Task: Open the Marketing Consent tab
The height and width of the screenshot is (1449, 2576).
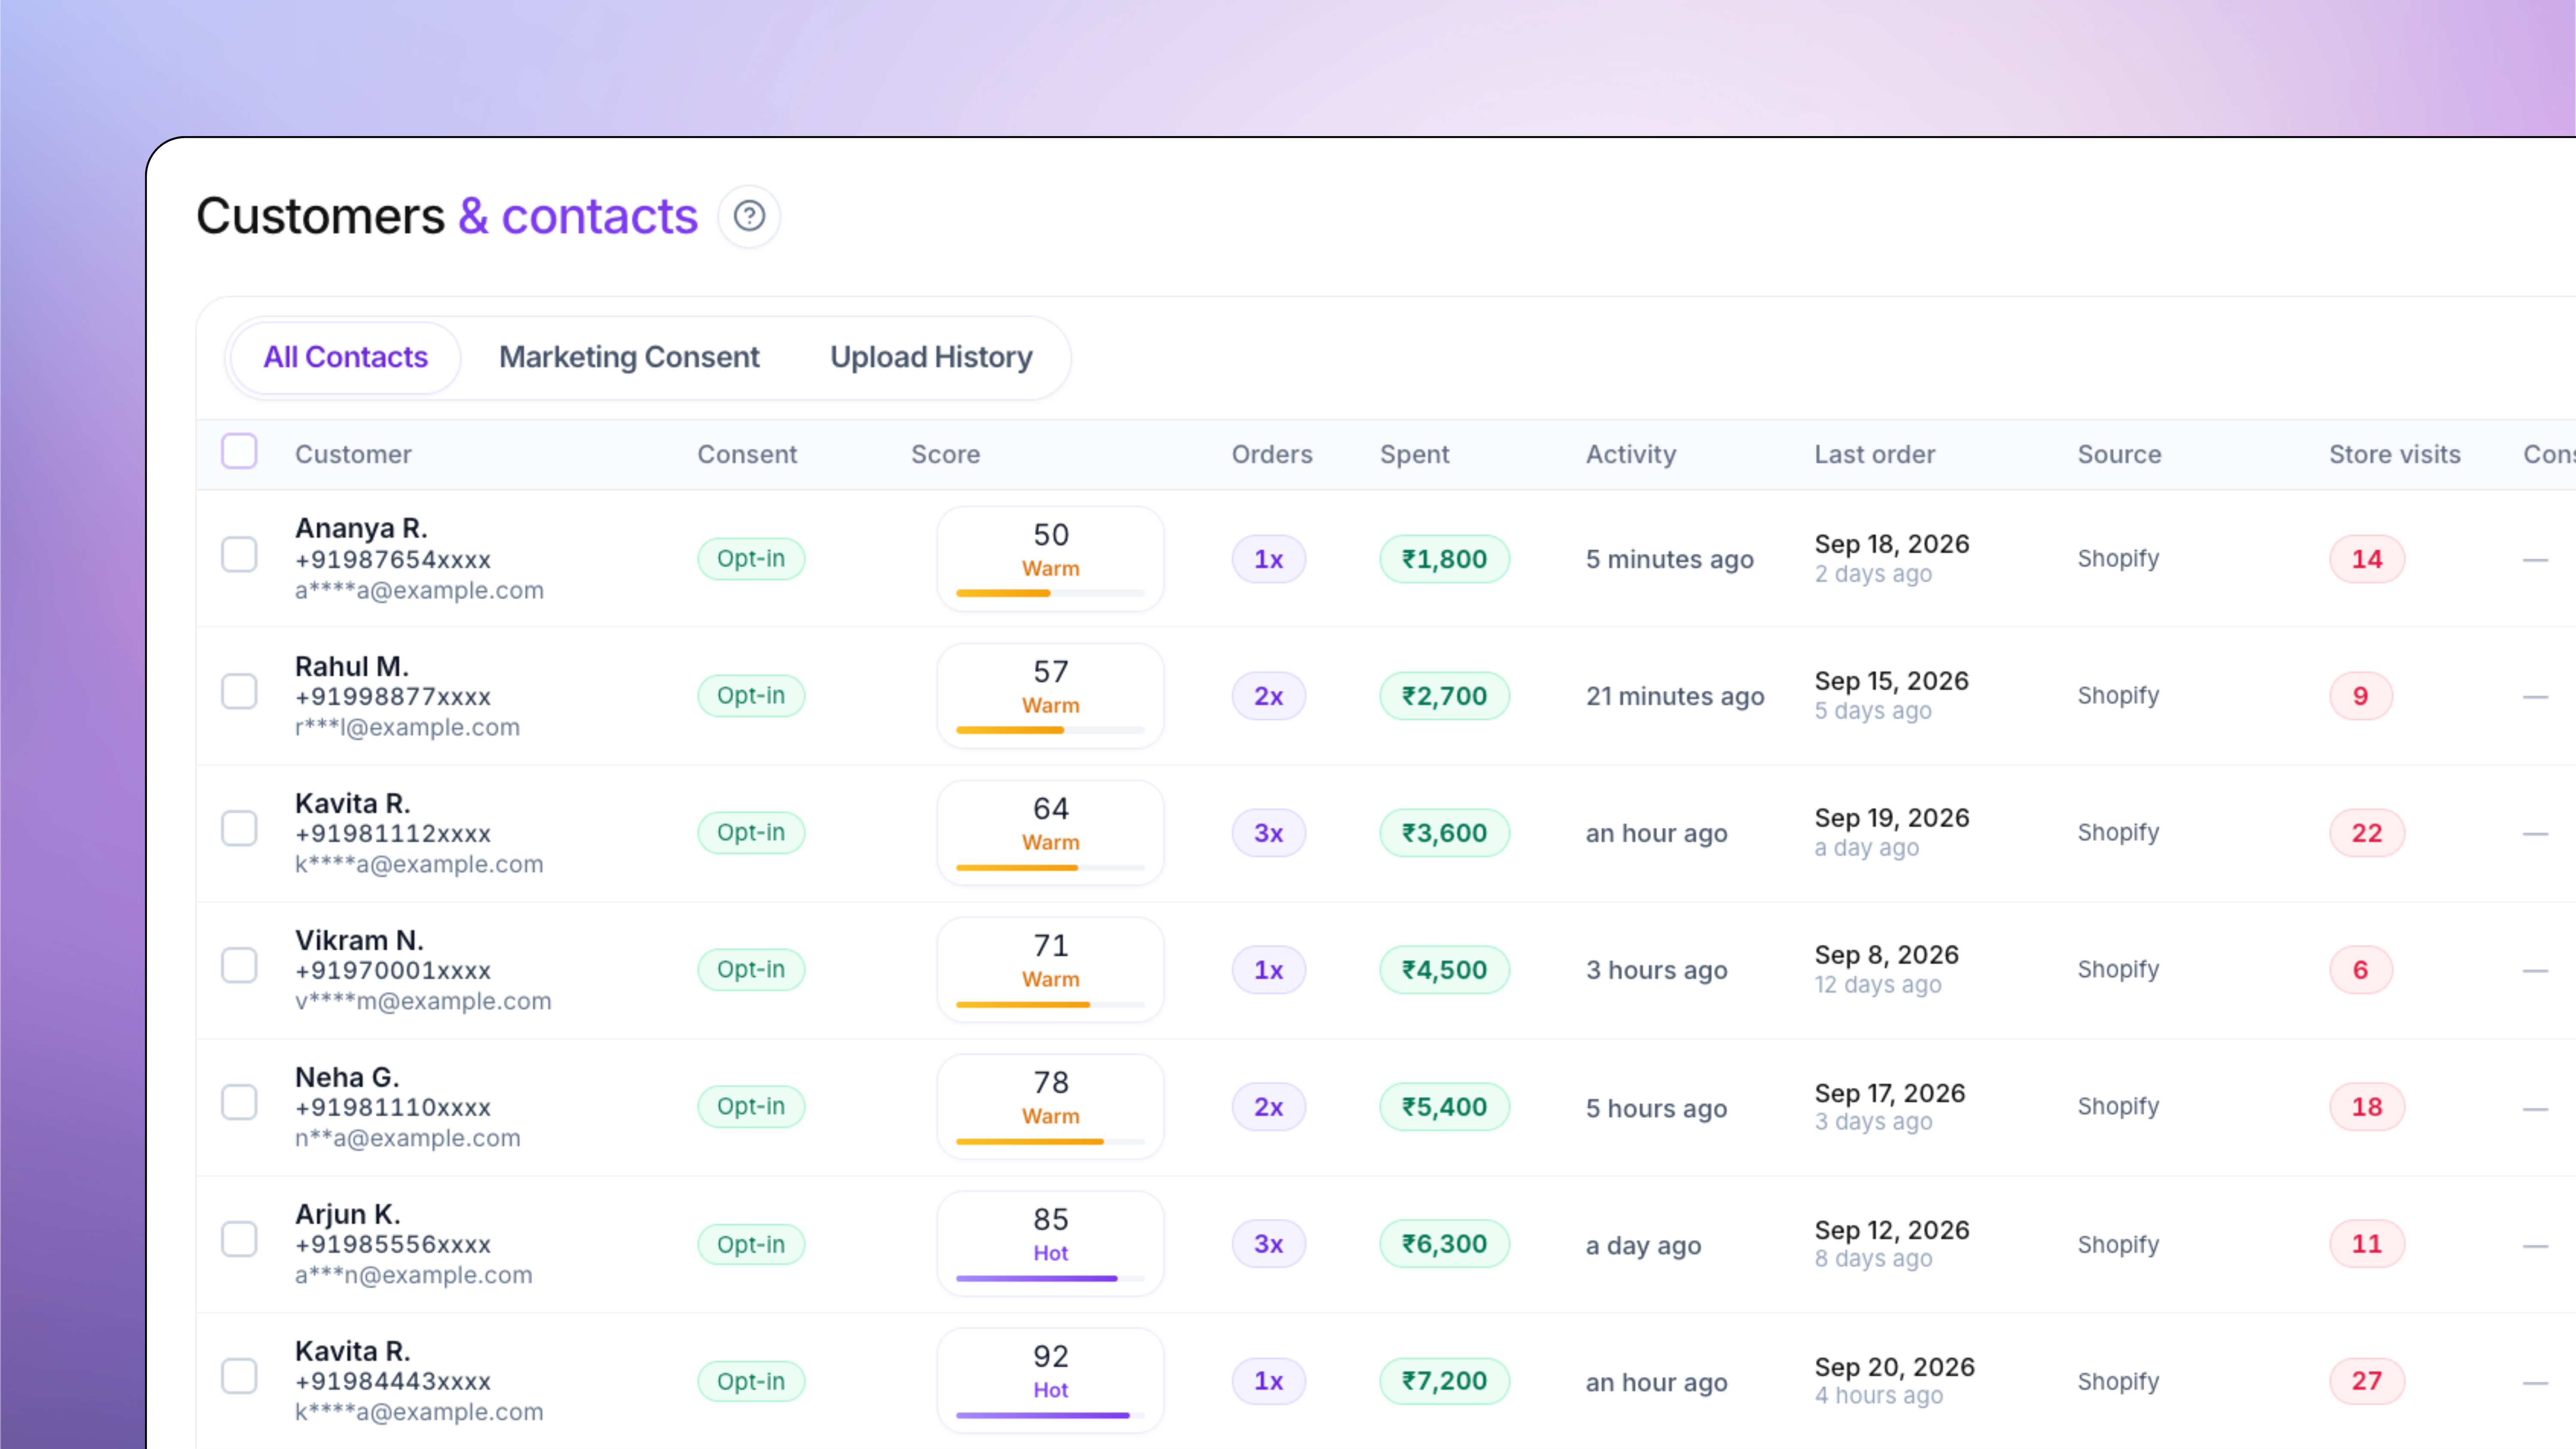Action: [629, 357]
